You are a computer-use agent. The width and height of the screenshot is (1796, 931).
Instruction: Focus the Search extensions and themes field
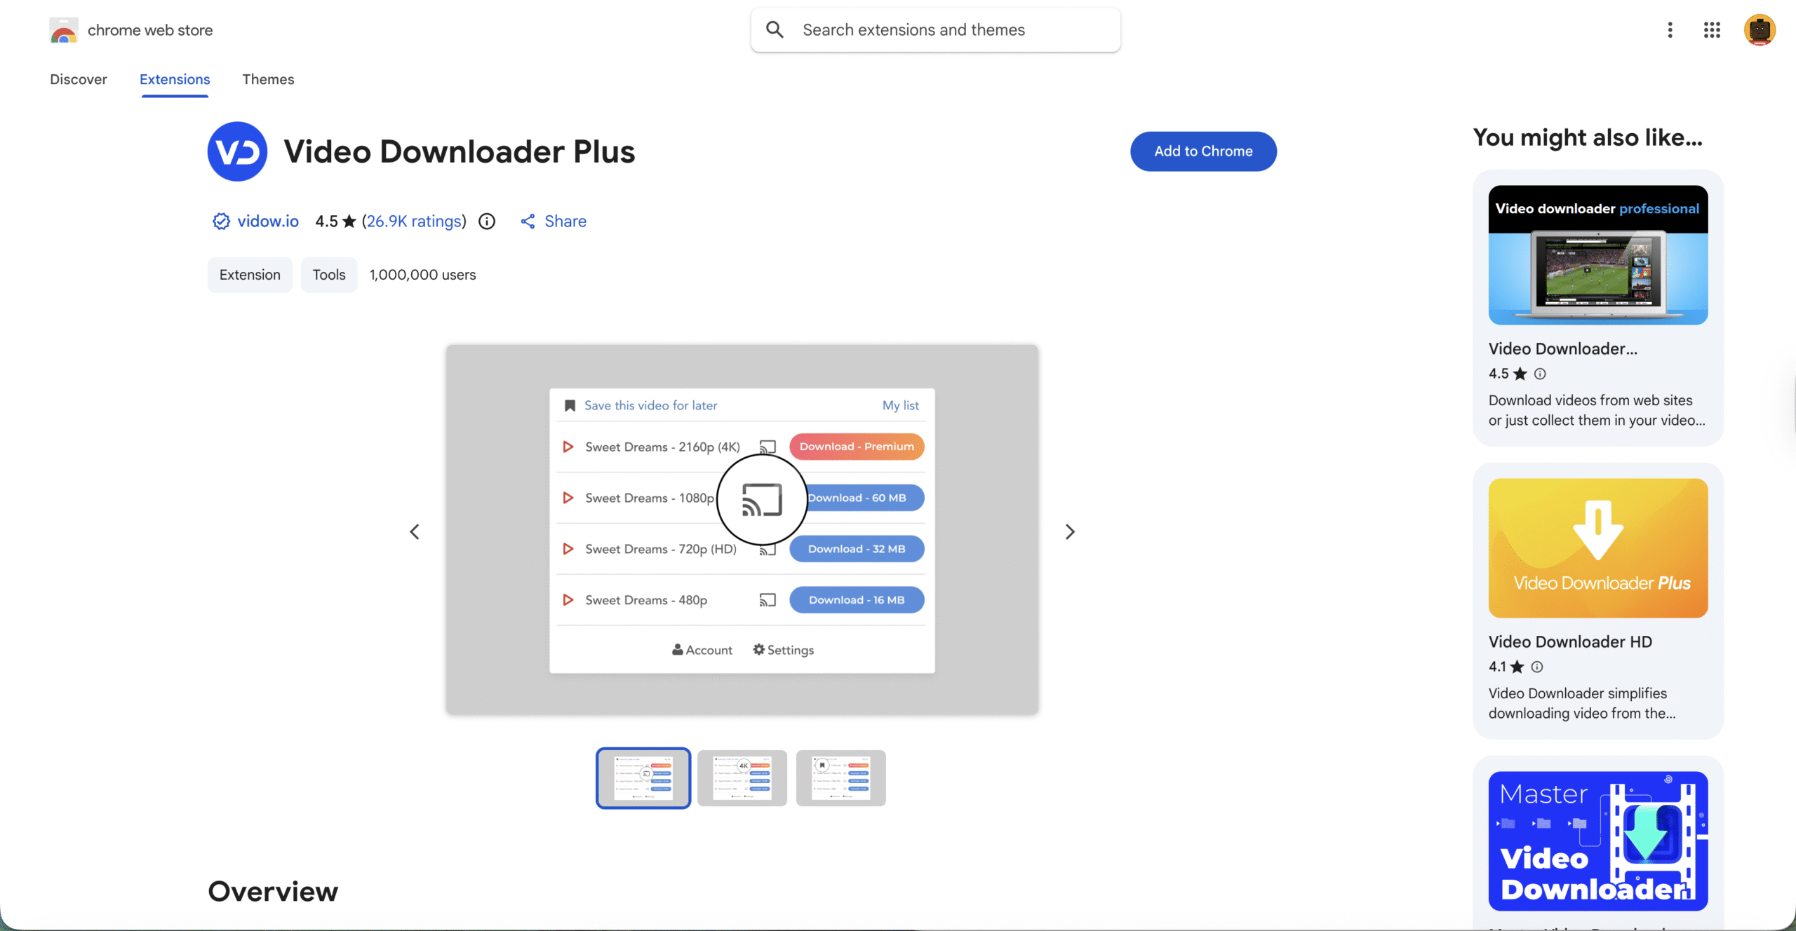pos(935,29)
